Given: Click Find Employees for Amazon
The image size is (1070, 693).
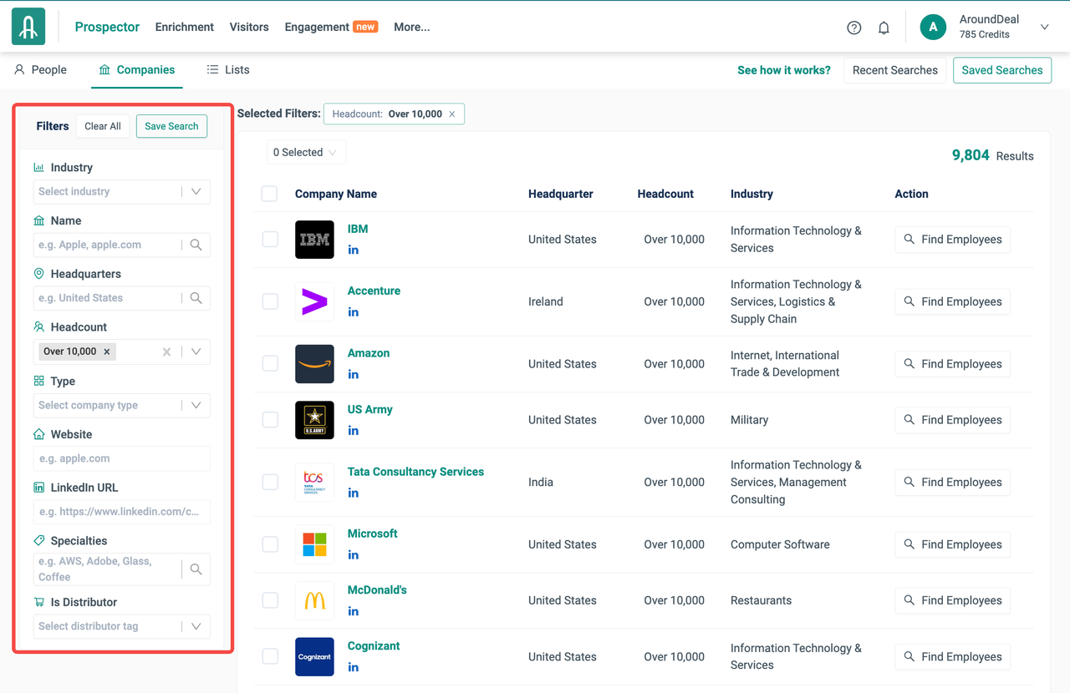Looking at the screenshot, I should (x=952, y=364).
